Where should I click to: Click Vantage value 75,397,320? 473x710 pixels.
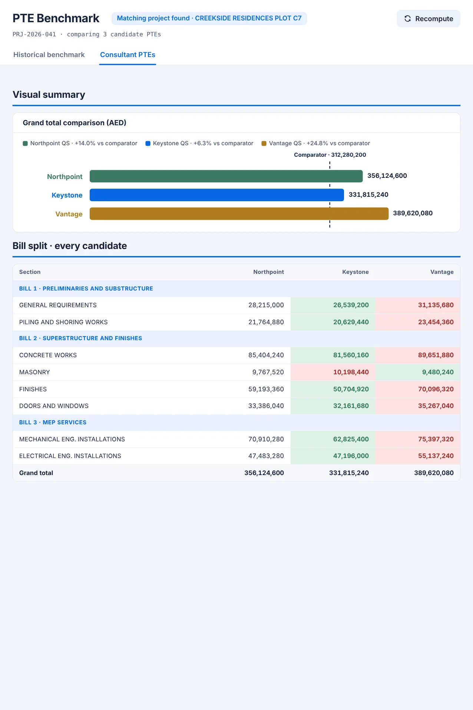coord(436,439)
